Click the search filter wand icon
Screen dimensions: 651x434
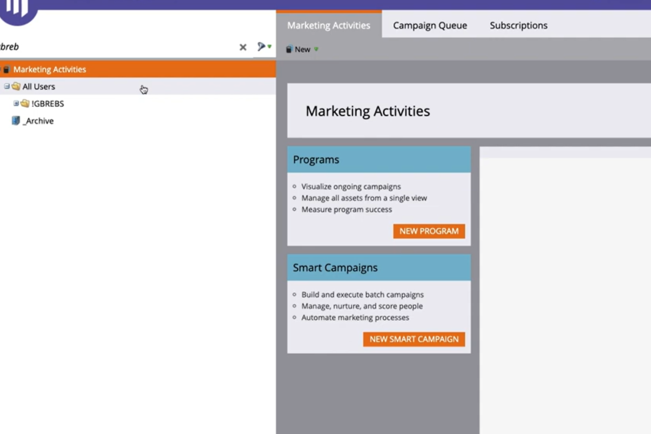tap(261, 46)
